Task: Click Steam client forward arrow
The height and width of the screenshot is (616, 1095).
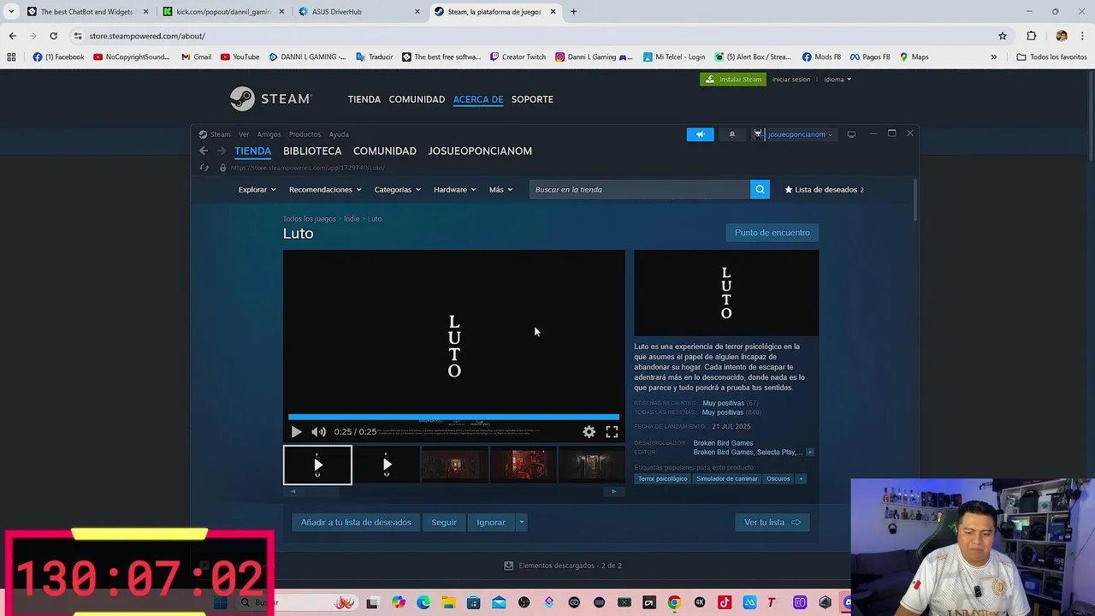Action: 222,151
